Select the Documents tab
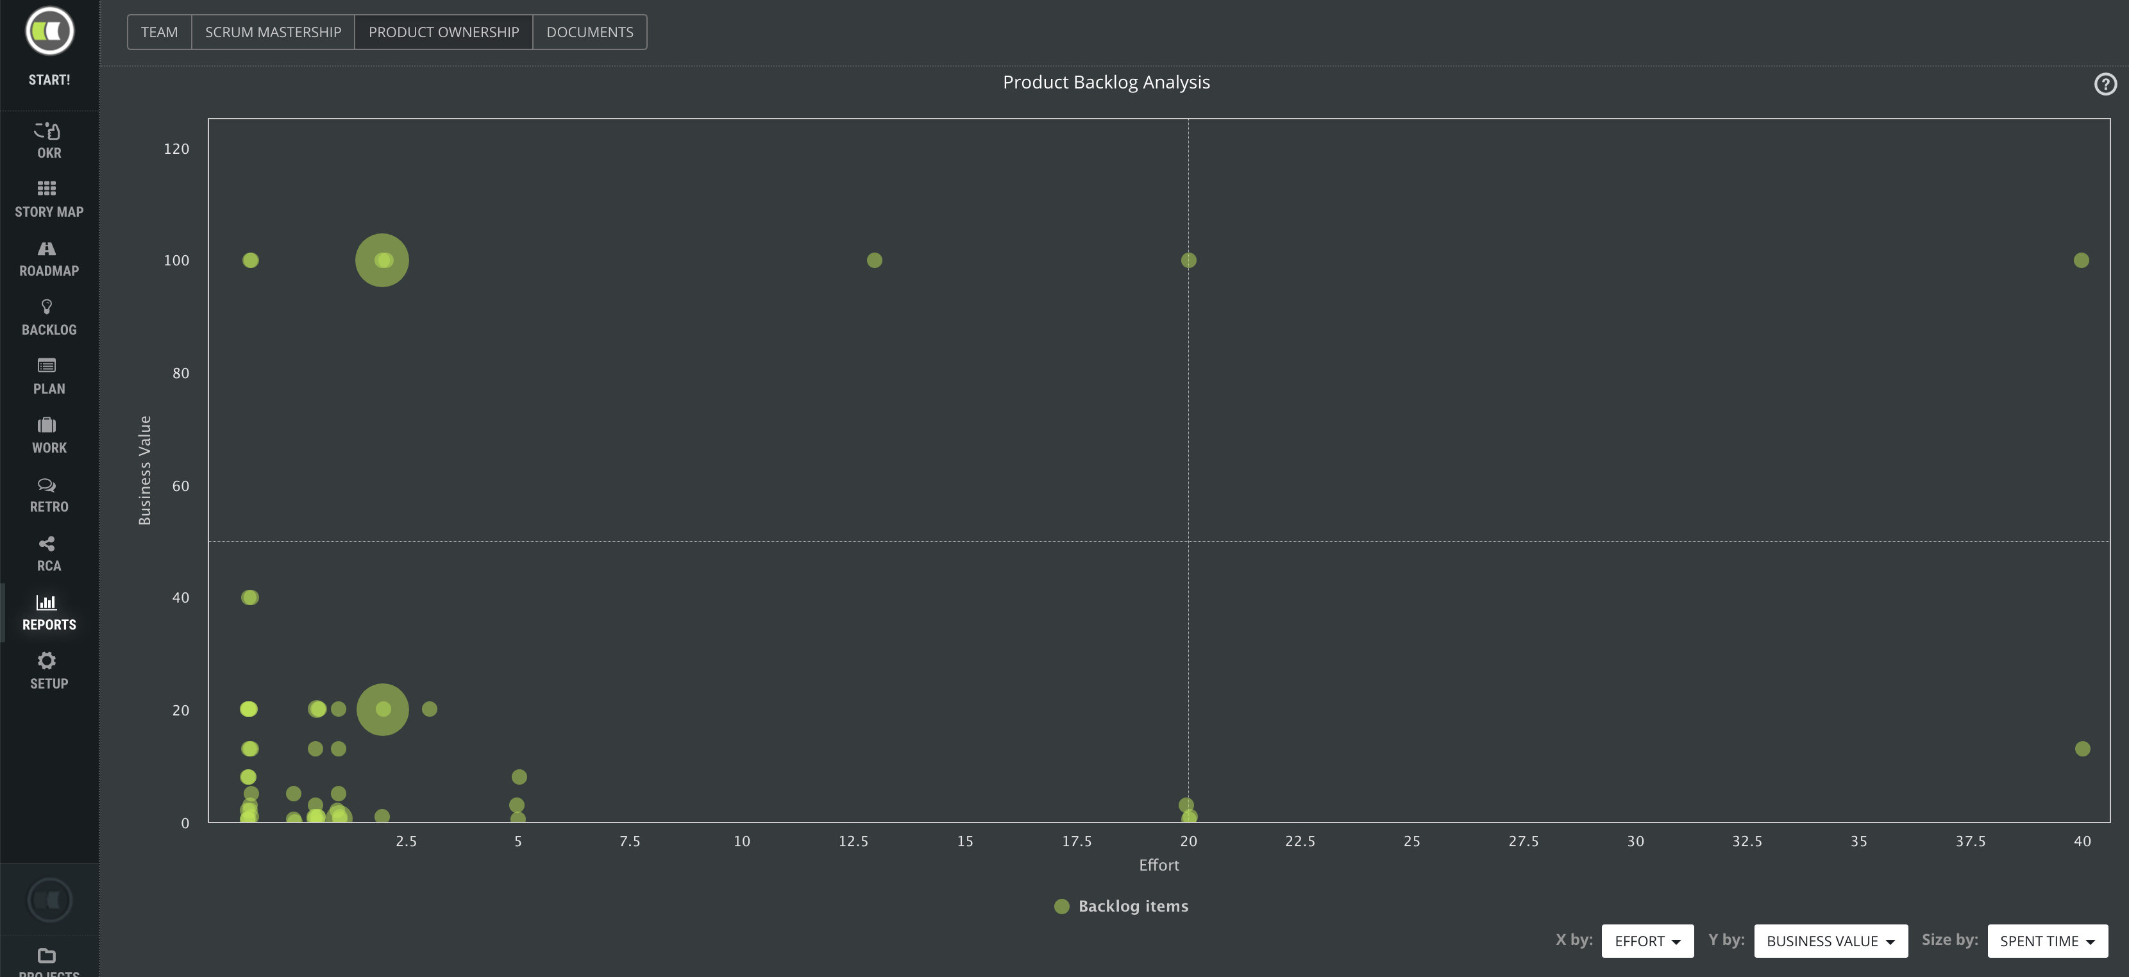The height and width of the screenshot is (977, 2129). click(589, 31)
